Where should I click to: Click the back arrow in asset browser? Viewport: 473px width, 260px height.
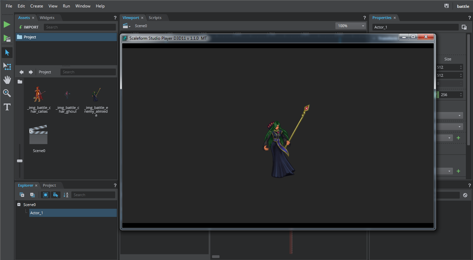point(21,72)
